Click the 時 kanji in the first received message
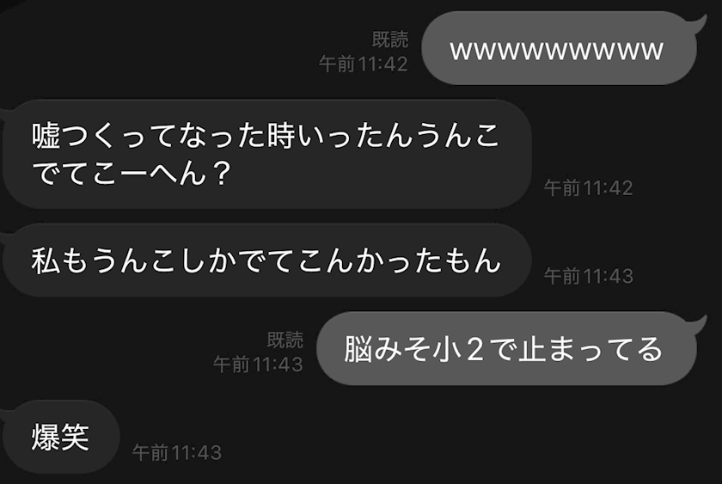The image size is (722, 484). point(281,135)
